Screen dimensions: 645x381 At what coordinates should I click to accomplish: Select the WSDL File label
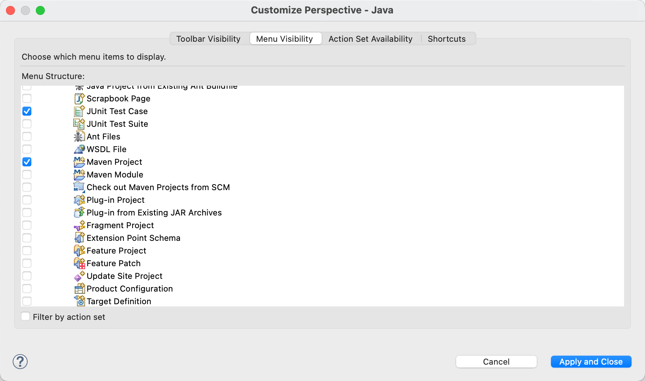tap(107, 149)
